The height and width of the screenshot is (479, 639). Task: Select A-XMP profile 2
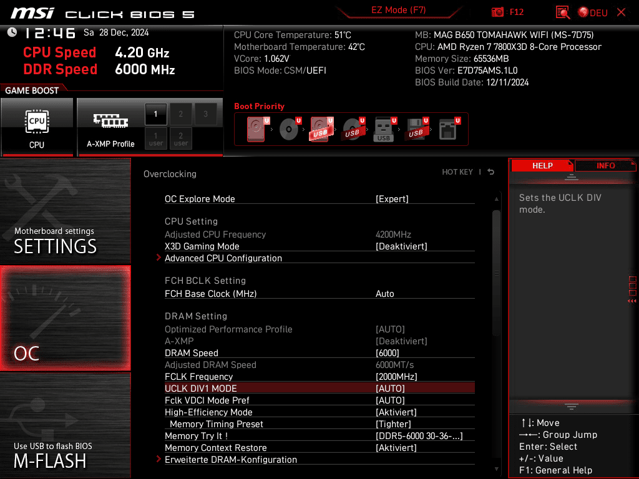coord(180,114)
